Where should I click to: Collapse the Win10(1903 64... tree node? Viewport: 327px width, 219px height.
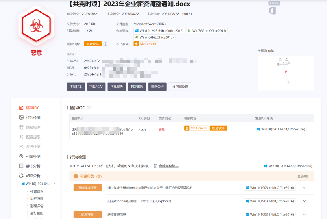tap(54, 184)
